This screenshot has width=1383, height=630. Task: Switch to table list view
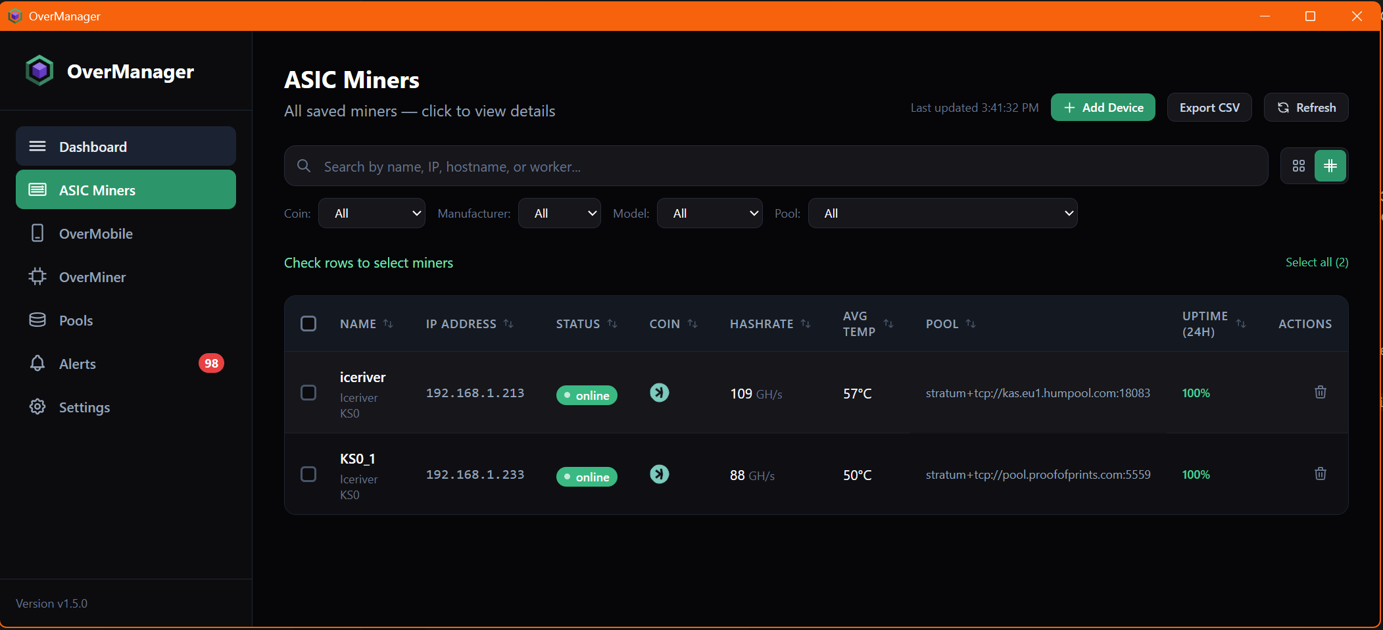[1330, 166]
